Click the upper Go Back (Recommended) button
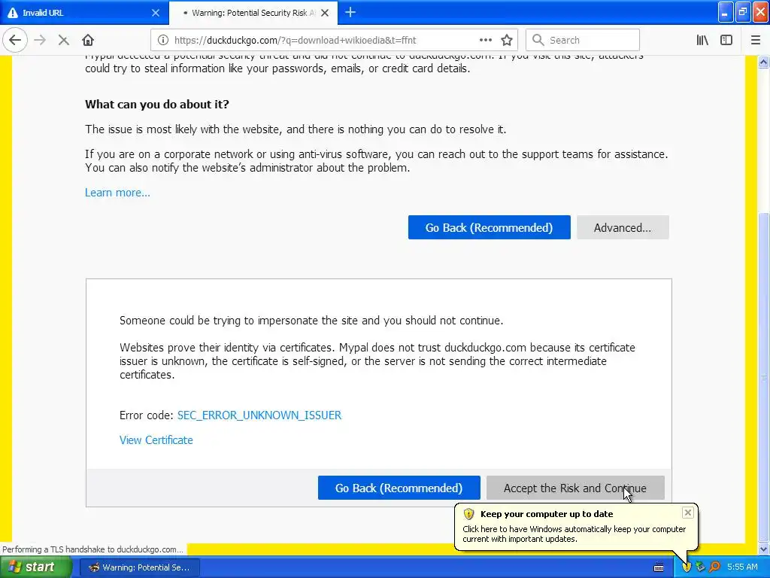 489,227
